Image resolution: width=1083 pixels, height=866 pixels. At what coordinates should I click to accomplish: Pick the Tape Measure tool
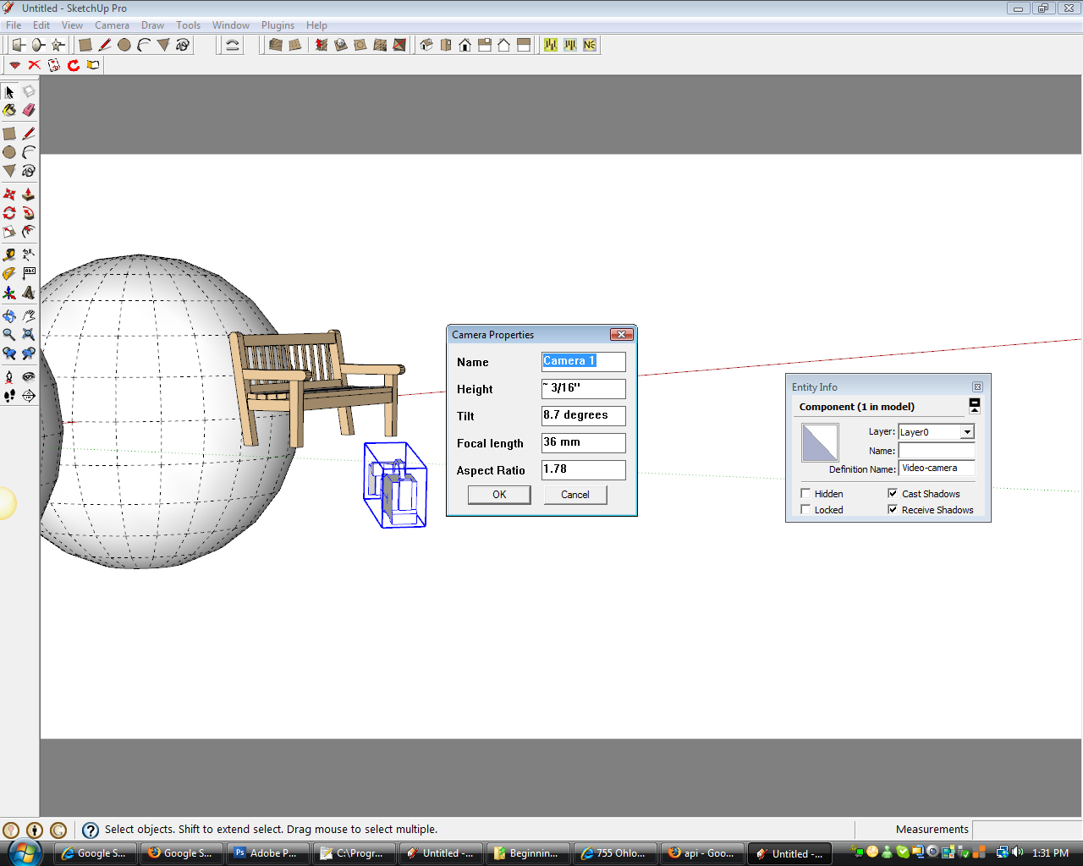9,255
